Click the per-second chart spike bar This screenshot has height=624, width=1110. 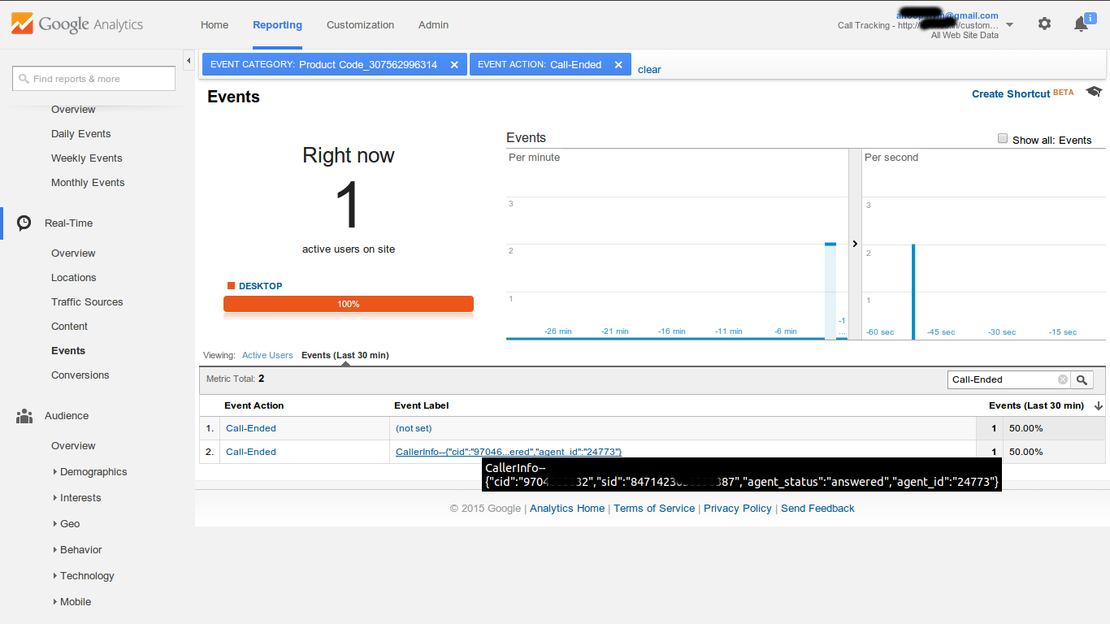coord(913,291)
